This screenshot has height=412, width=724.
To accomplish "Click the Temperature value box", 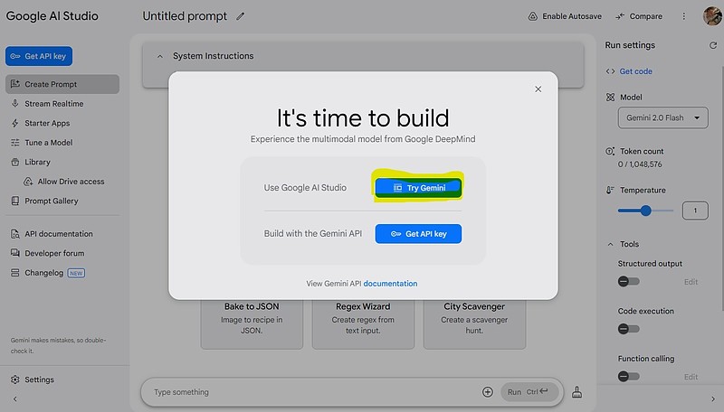I will pyautogui.click(x=695, y=211).
